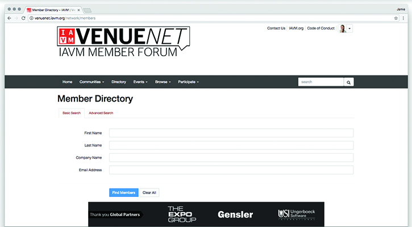Image resolution: width=412 pixels, height=227 pixels.
Task: Open the IAVM.org link
Action: (x=296, y=28)
